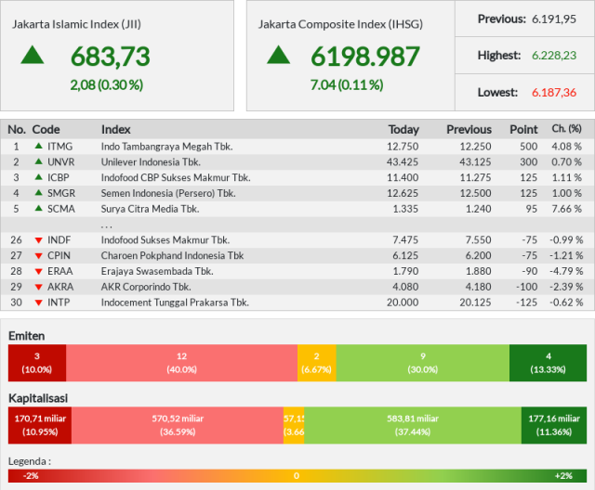Screen dimensions: 595x490
Task: Click Charoen Pokphand Indonesia Tbk name
Action: (x=172, y=255)
